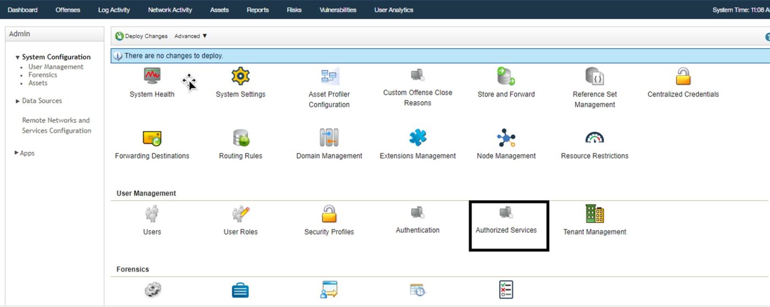Open the help icon at the toolbar's right edge

pos(767,37)
